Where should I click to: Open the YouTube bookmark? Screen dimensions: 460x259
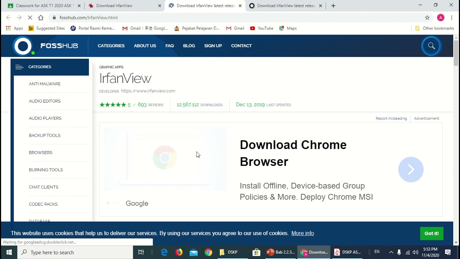[x=262, y=28]
